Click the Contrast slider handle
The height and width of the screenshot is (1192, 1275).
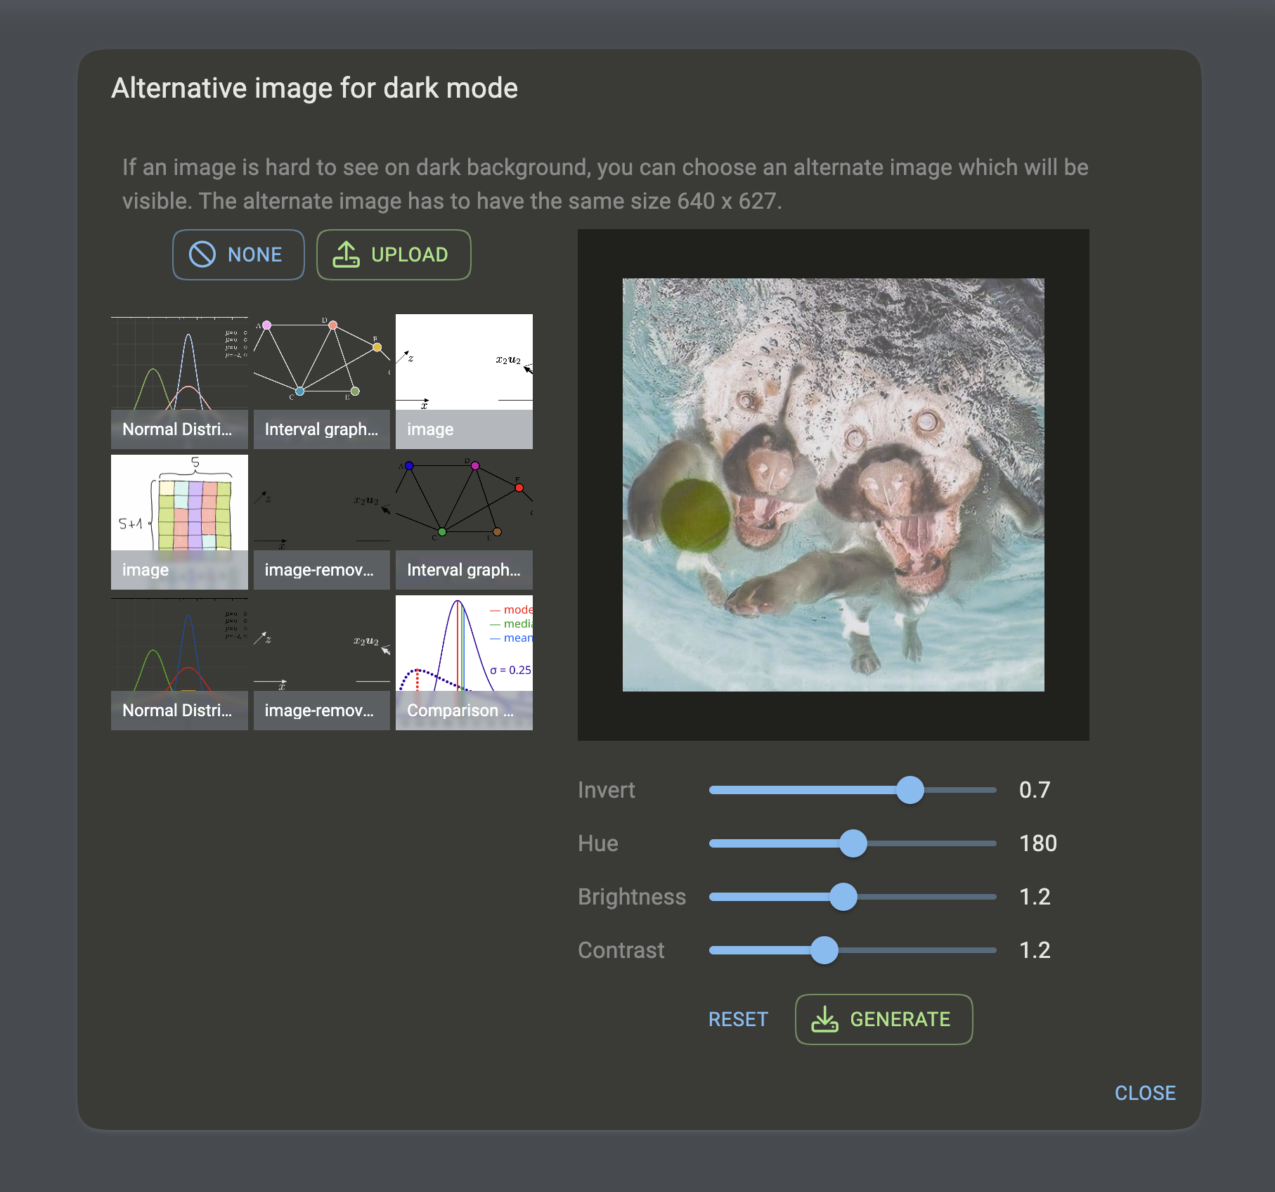point(824,950)
